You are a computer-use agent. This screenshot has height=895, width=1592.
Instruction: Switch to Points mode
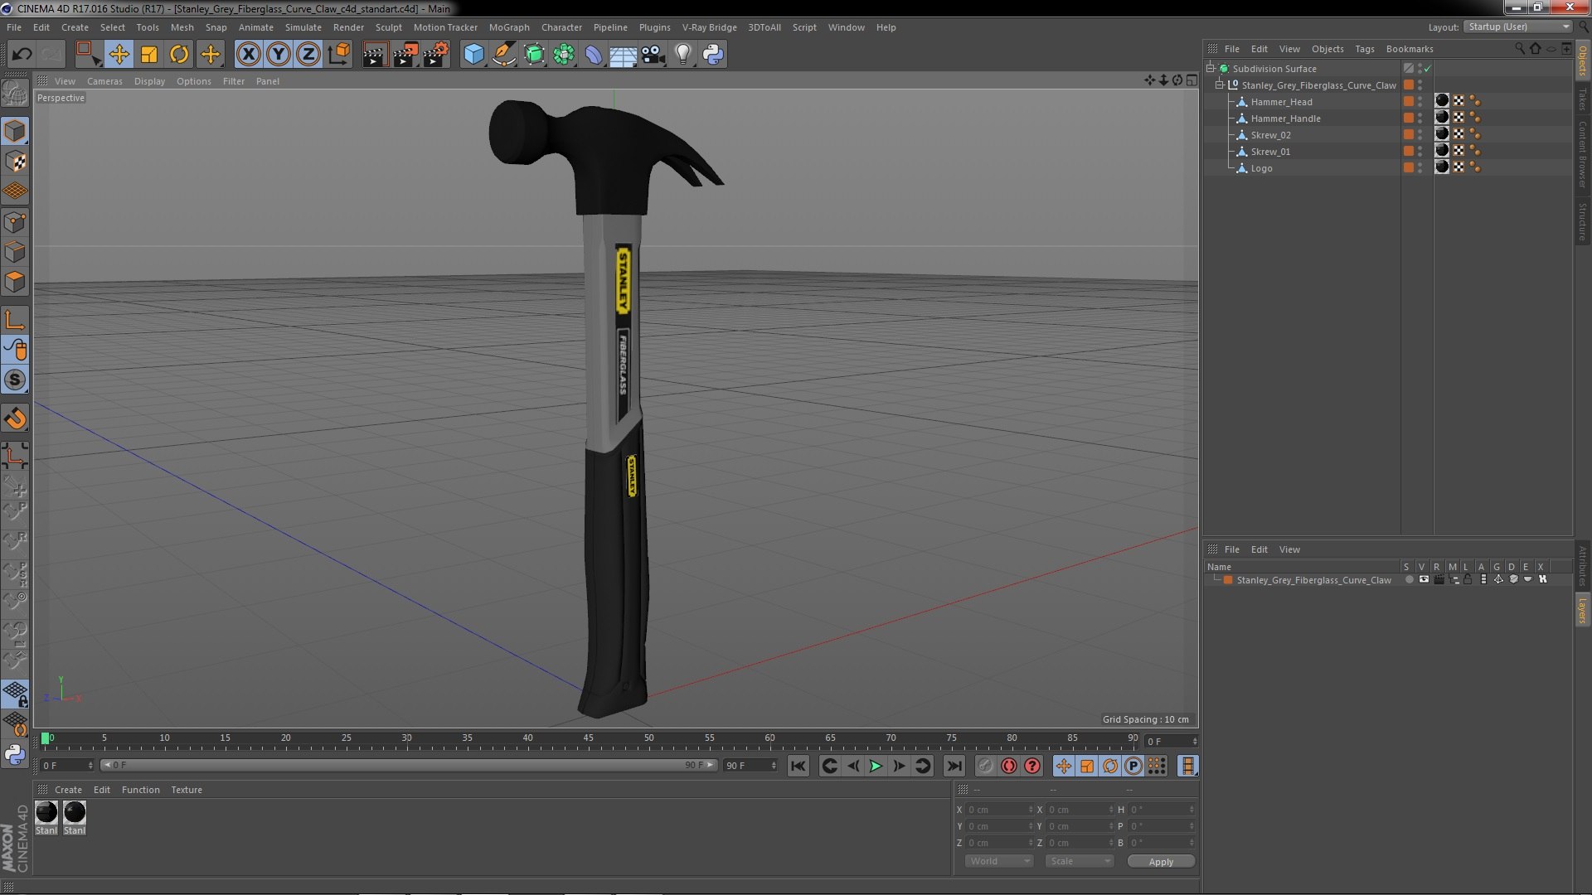click(15, 221)
